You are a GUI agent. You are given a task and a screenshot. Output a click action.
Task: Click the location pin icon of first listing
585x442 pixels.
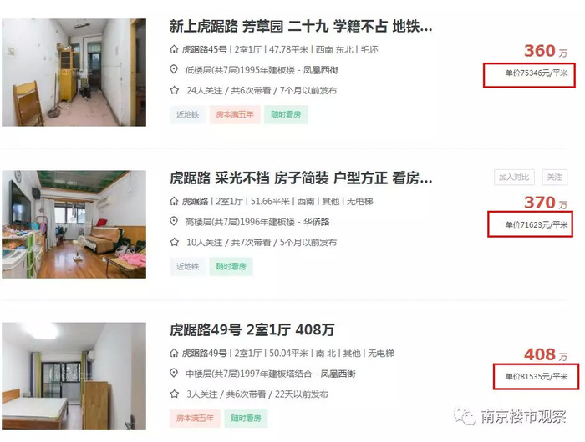174,69
